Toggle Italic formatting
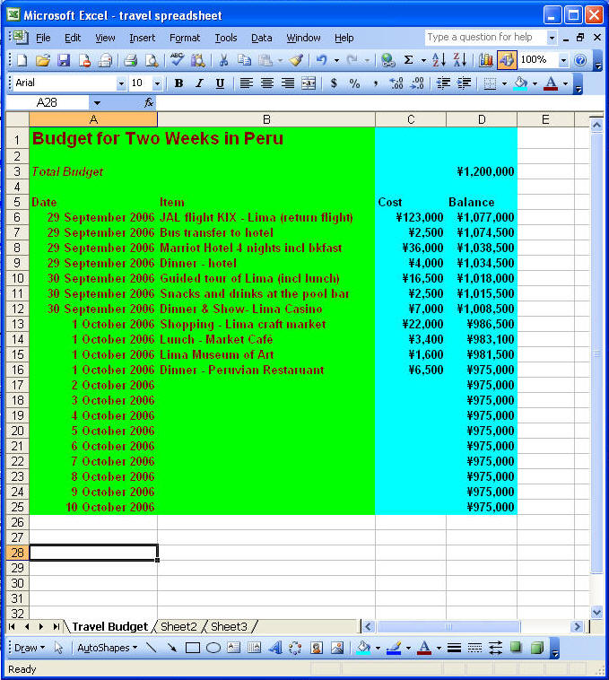The width and height of the screenshot is (609, 680). [x=199, y=83]
